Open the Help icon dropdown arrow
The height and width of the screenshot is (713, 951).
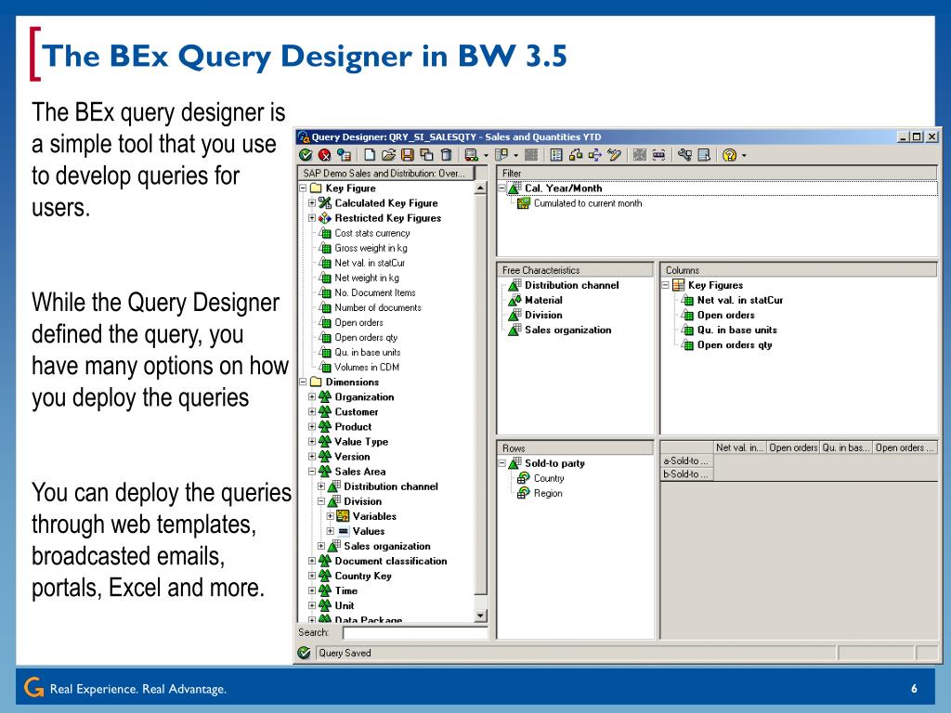pyautogui.click(x=744, y=156)
